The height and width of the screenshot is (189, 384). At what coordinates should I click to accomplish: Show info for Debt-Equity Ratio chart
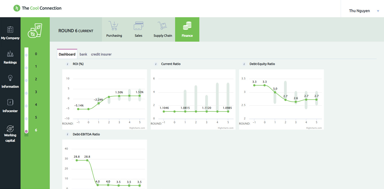click(244, 64)
